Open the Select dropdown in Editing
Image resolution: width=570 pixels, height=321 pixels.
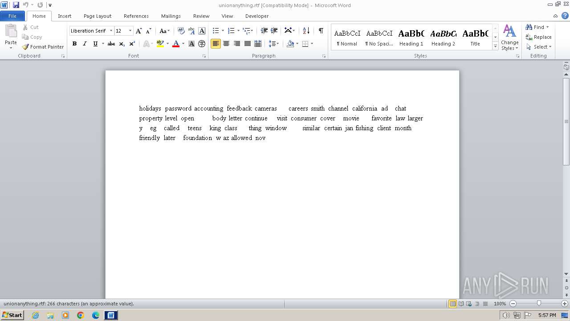pyautogui.click(x=538, y=47)
